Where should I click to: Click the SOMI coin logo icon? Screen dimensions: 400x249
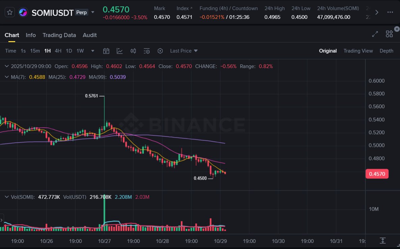pyautogui.click(x=23, y=12)
